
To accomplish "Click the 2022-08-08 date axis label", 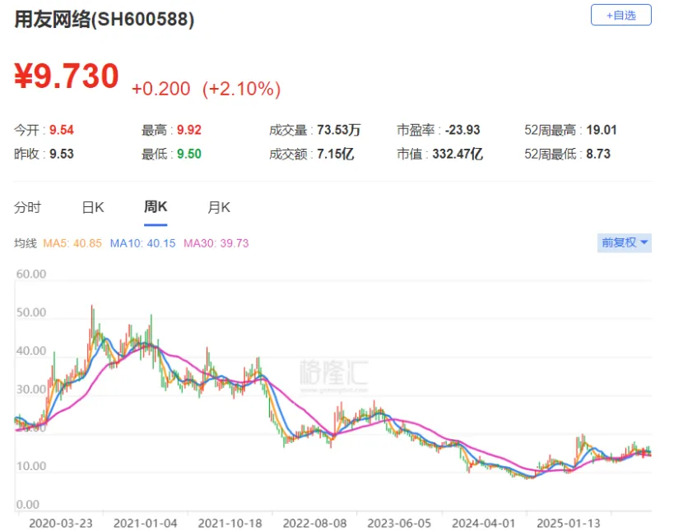I will pos(314,523).
